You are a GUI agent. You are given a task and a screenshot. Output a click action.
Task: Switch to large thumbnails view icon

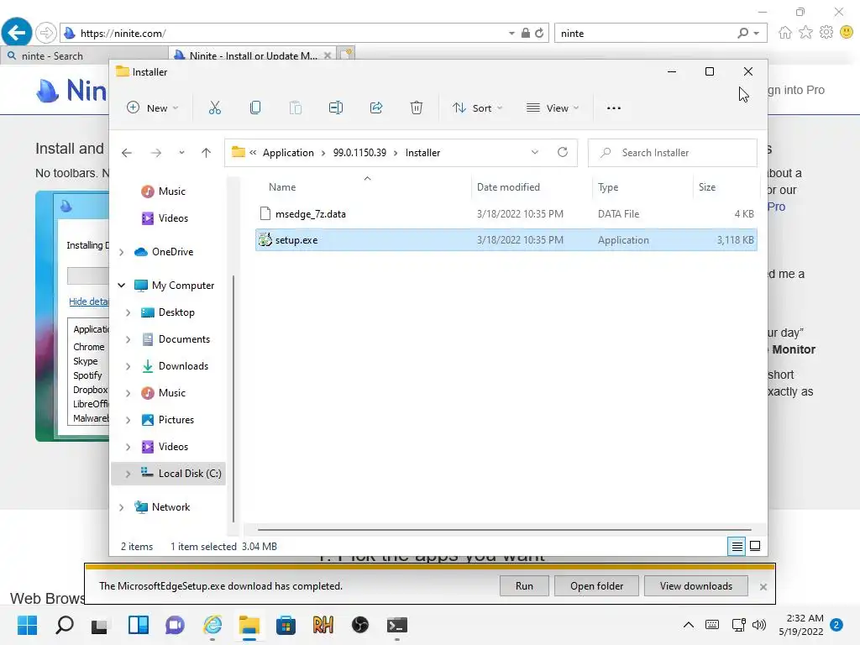tap(755, 546)
